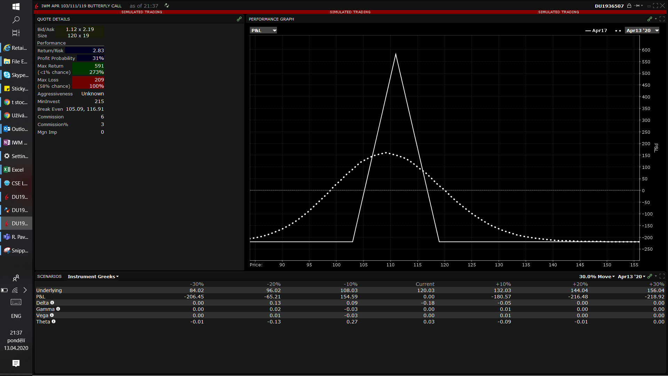Click the Performance section heading
Viewport: 668px width, 376px height.
click(x=51, y=43)
